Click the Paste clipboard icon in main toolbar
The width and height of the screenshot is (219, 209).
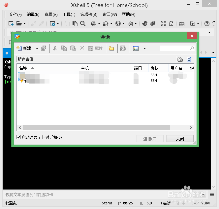(x=75, y=23)
